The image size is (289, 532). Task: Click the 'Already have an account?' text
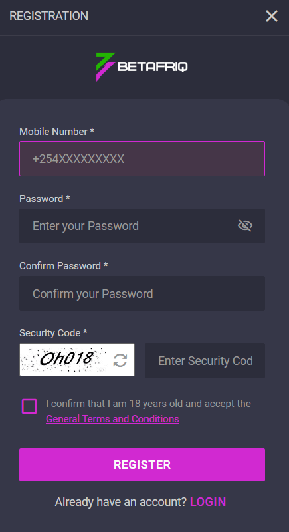(x=121, y=502)
